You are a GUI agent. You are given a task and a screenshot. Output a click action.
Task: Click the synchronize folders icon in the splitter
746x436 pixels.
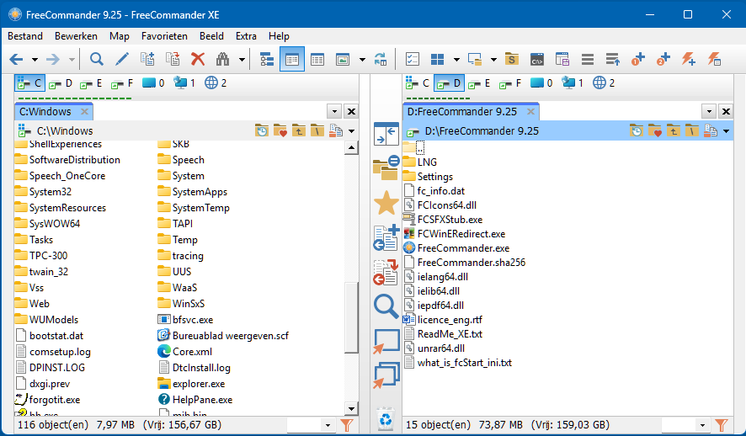click(386, 167)
